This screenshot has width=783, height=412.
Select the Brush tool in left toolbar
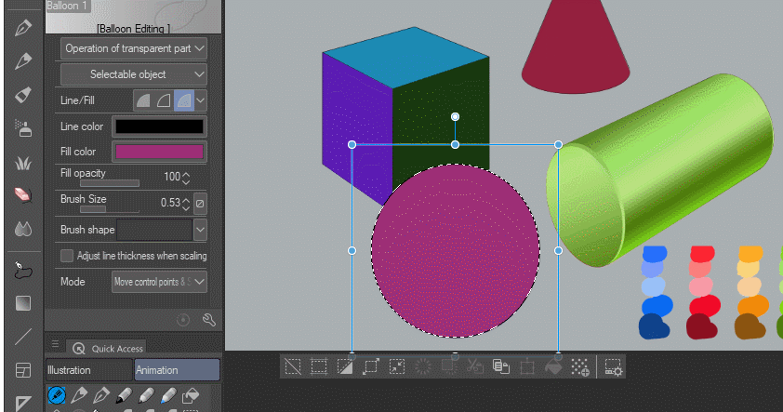click(x=23, y=95)
